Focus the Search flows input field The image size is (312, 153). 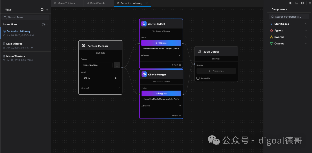pyautogui.click(x=26, y=18)
